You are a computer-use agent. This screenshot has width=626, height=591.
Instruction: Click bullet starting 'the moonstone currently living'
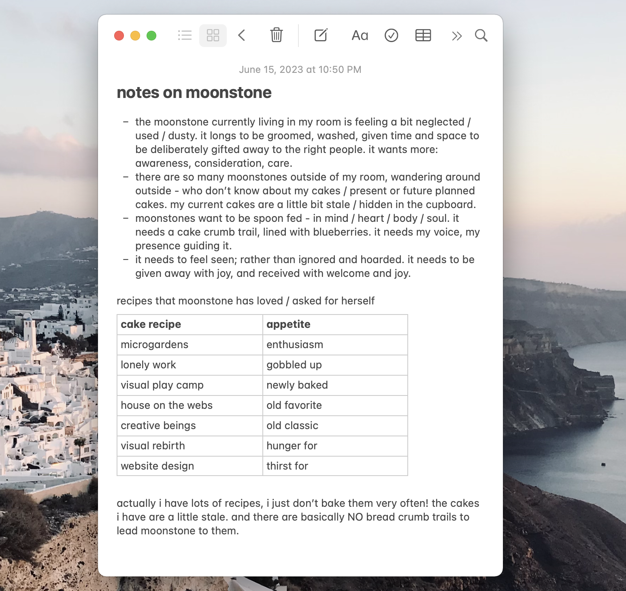307,142
